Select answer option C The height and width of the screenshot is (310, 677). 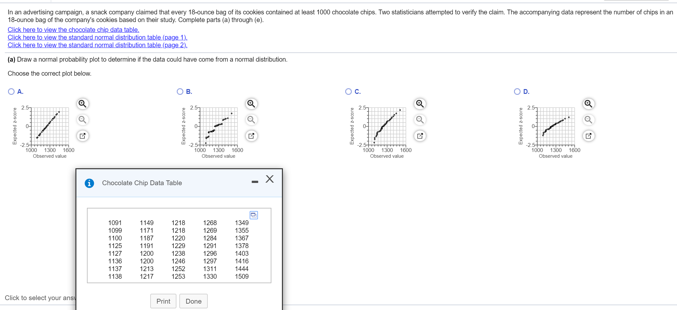coord(349,92)
